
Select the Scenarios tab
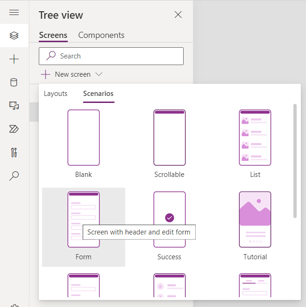pos(98,94)
